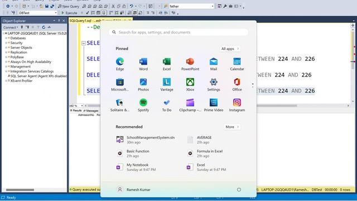Click the Save icon in SSMS toolbar
This screenshot has height=201, width=357.
pos(47,6)
